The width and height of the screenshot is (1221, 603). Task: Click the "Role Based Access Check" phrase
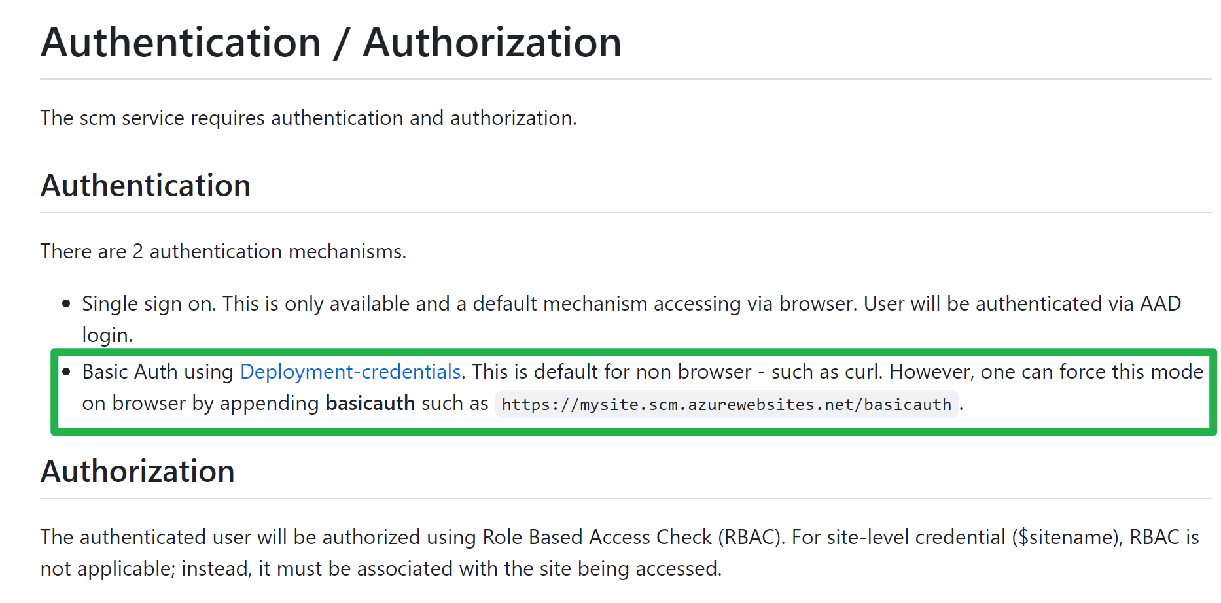tap(596, 538)
